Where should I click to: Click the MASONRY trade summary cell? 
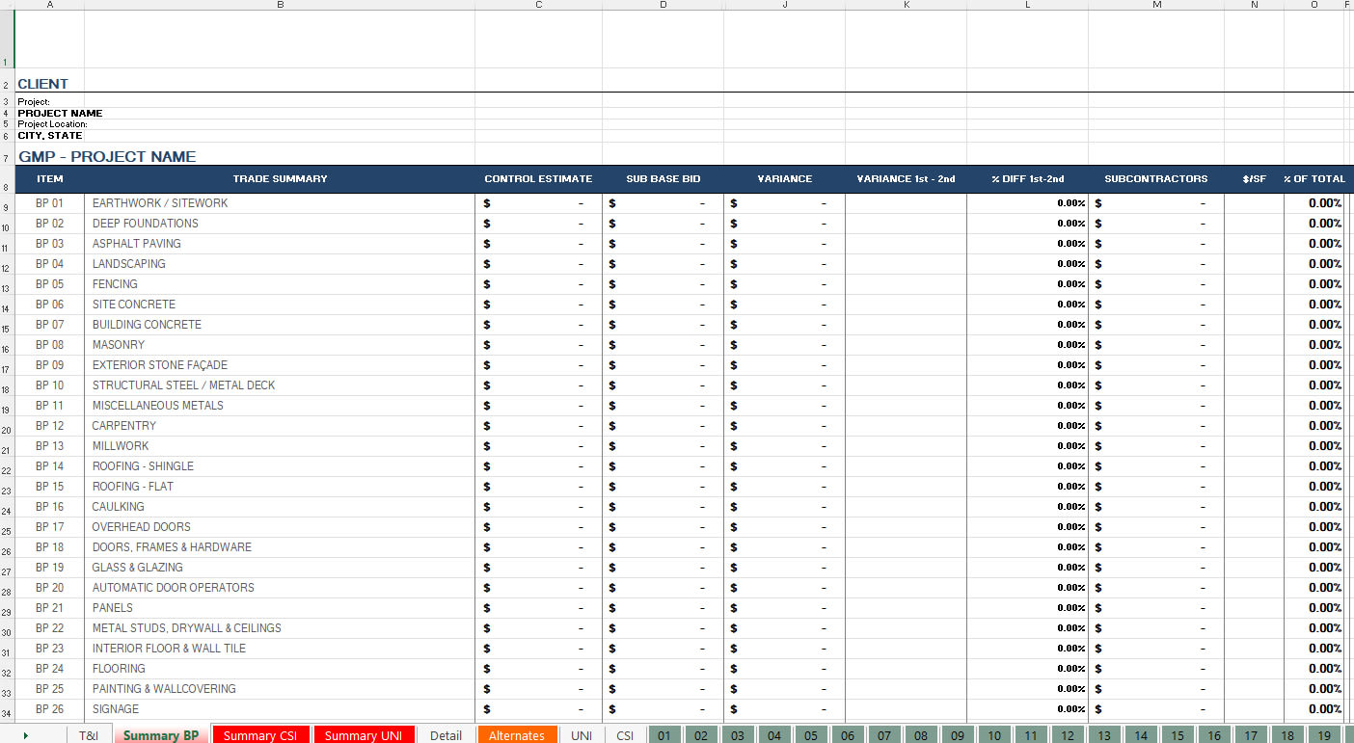click(x=118, y=344)
